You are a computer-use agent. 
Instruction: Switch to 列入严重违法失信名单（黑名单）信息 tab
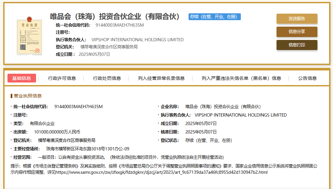tap(241, 79)
